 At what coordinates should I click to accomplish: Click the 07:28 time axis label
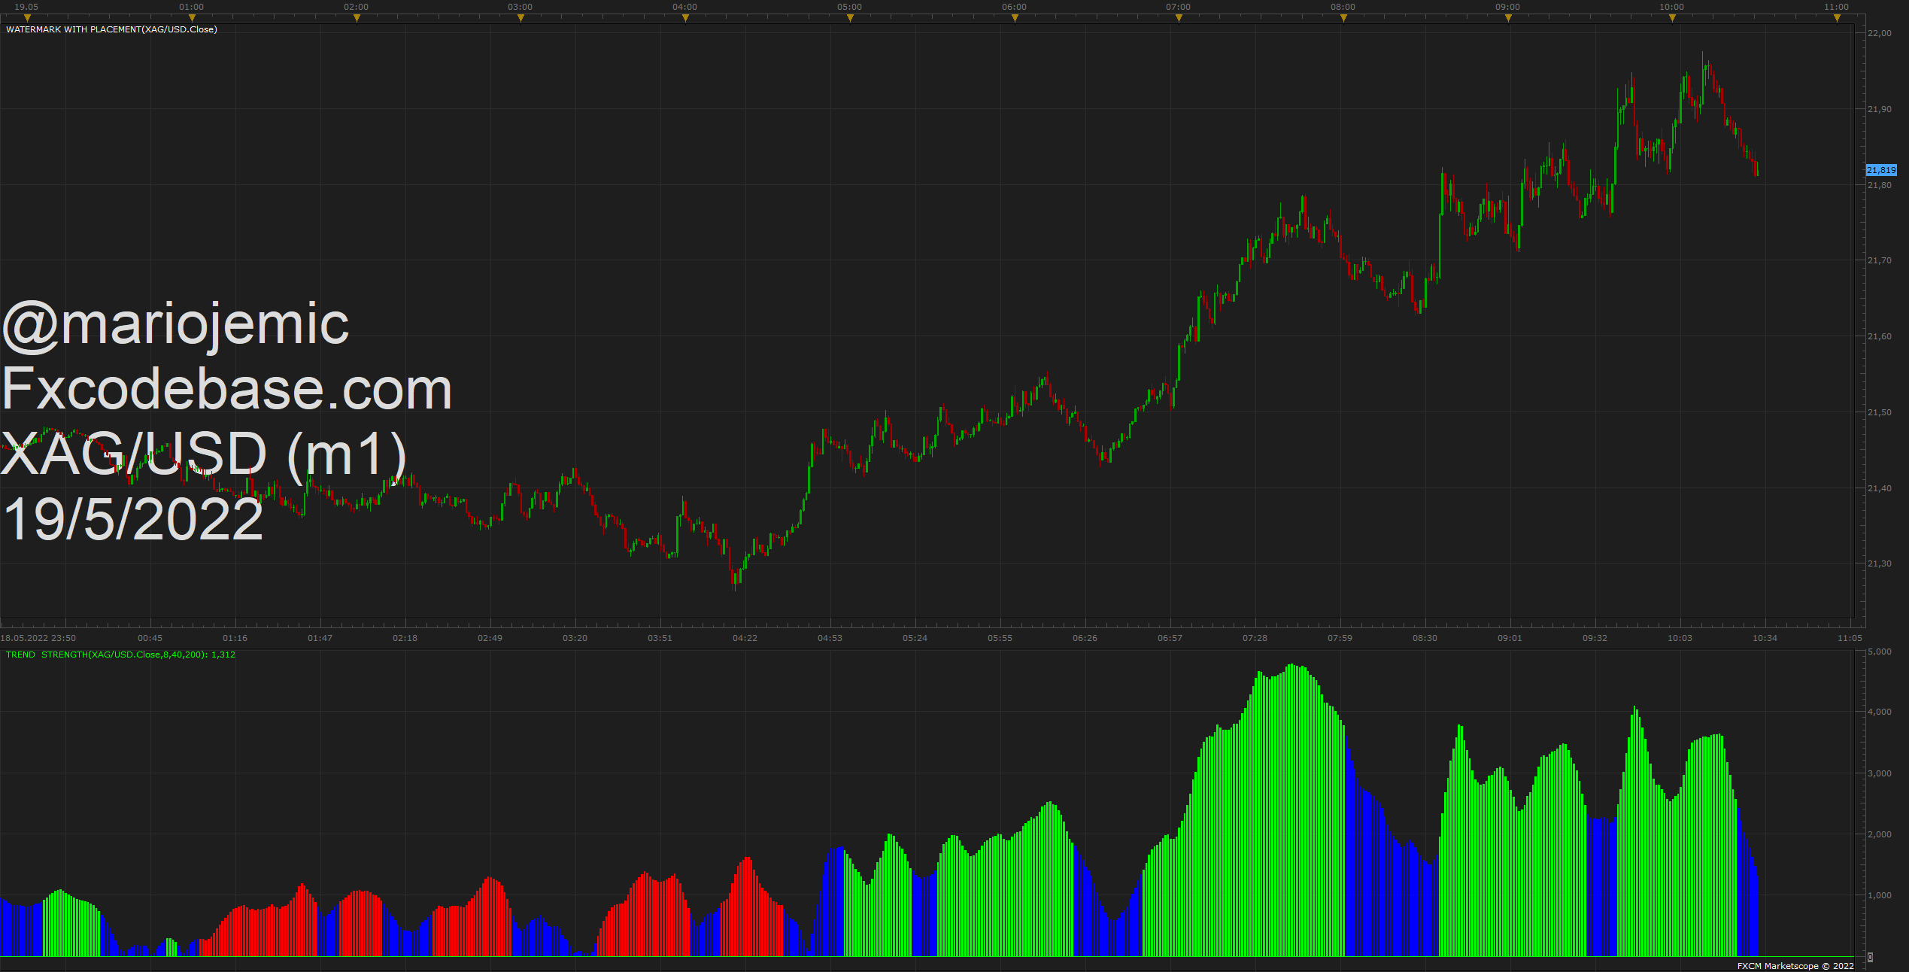pos(1255,638)
